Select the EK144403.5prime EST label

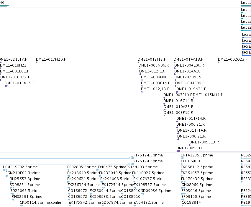tap(142, 167)
